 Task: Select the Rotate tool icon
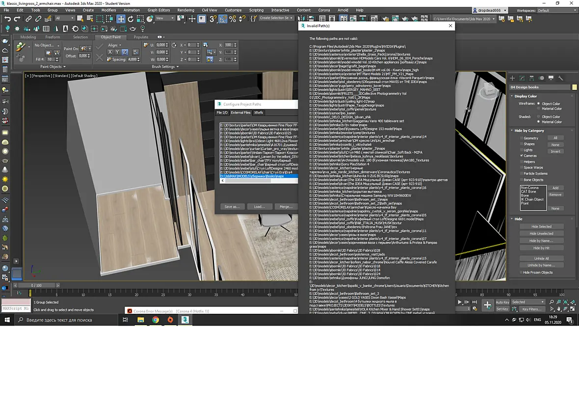pyautogui.click(x=131, y=19)
